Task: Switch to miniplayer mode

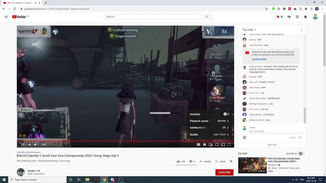Action: tap(211, 144)
